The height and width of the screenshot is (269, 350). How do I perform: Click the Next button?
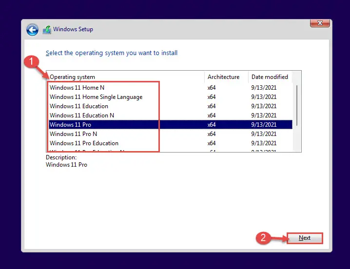[x=305, y=238]
